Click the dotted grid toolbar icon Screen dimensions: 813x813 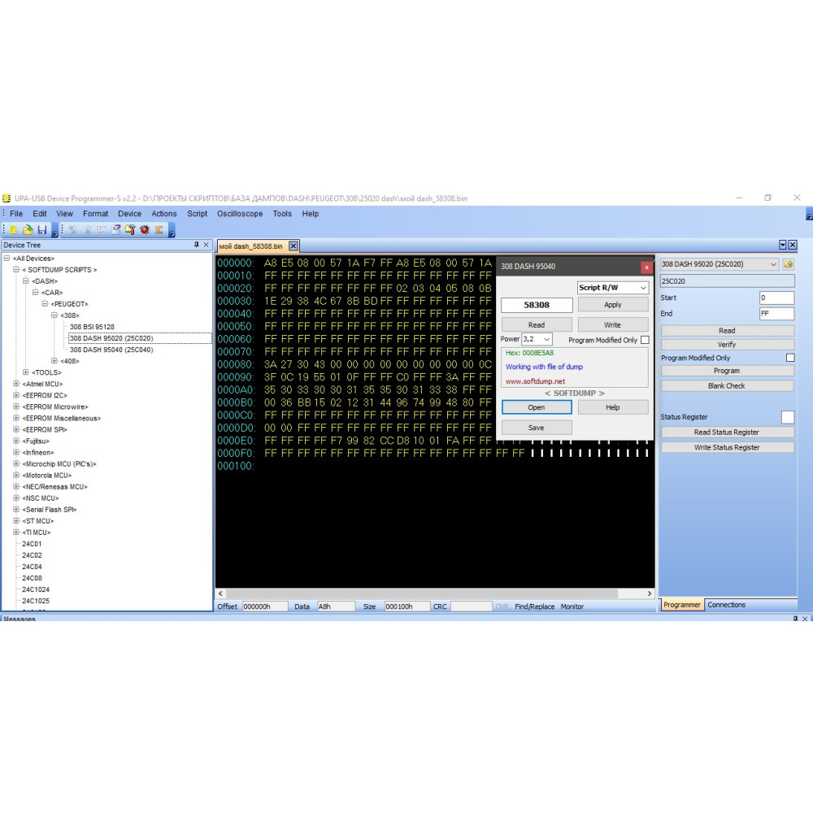pos(101,230)
